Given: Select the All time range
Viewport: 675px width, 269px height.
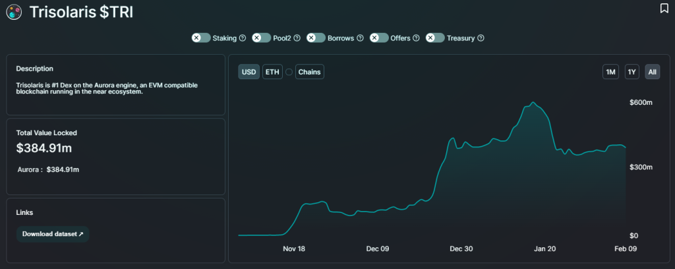Looking at the screenshot, I should (652, 72).
